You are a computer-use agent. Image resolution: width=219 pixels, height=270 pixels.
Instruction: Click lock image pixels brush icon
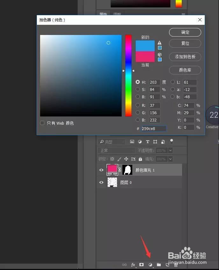pos(119,159)
